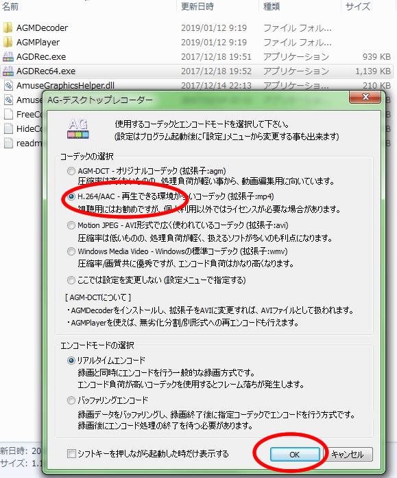Sort files by 種類 column header

click(272, 6)
